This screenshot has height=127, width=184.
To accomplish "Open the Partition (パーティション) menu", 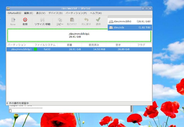I will click(x=76, y=13).
